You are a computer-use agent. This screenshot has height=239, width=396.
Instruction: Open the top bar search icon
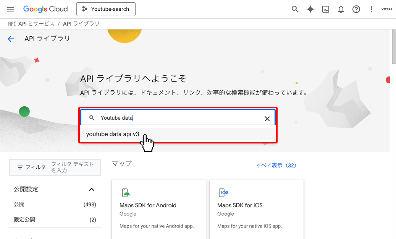pyautogui.click(x=295, y=9)
